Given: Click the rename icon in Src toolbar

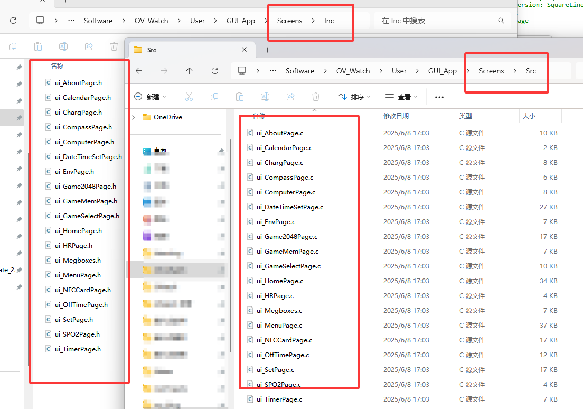Looking at the screenshot, I should pyautogui.click(x=265, y=97).
